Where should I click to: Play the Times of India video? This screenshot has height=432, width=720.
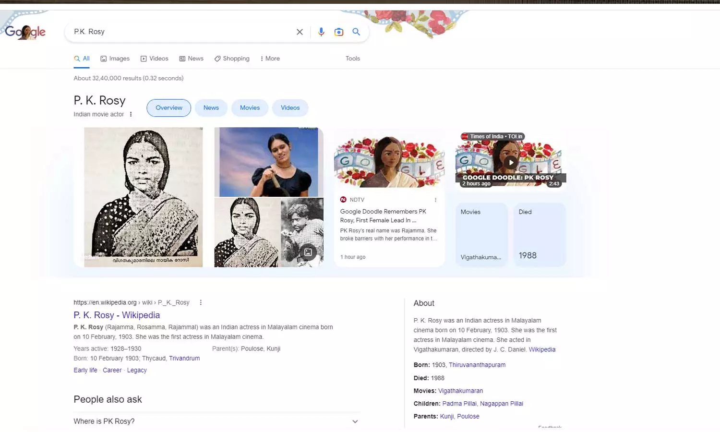(511, 162)
